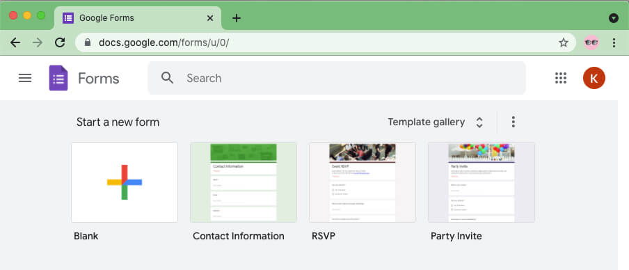Click the green macOS zoom window button

pos(41,15)
